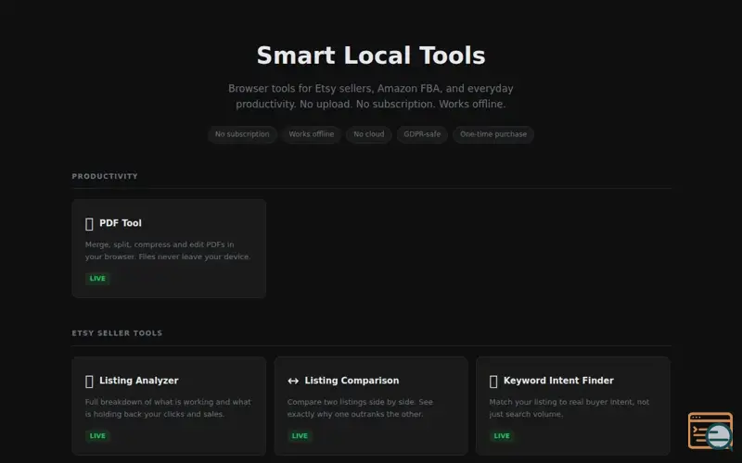The width and height of the screenshot is (742, 463).
Task: Click the PDF Tool card icon
Action: point(89,223)
